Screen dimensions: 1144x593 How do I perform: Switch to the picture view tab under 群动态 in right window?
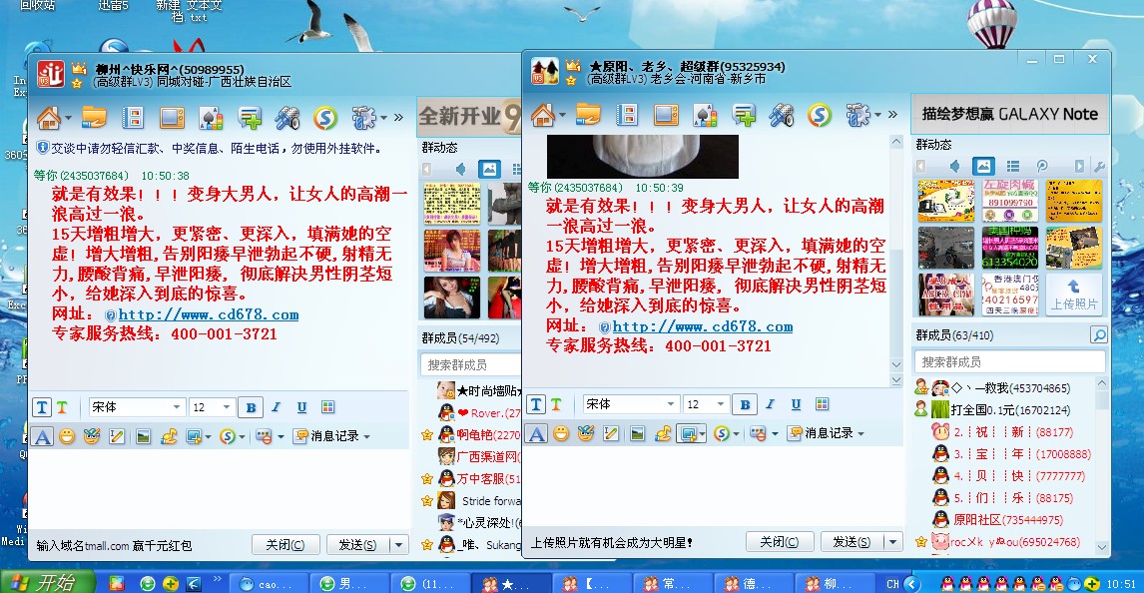click(x=983, y=166)
